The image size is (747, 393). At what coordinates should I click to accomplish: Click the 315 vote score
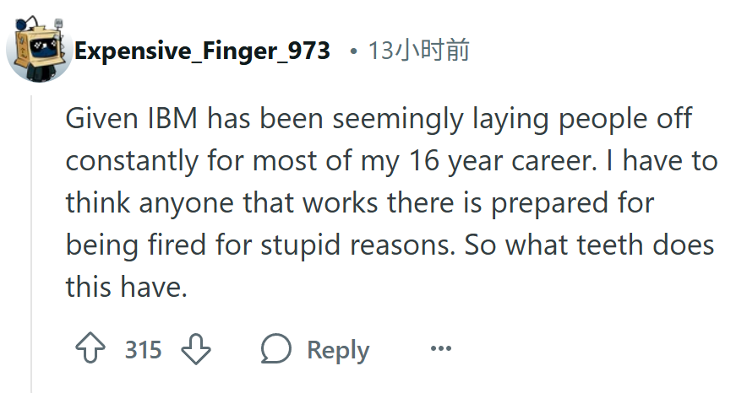pyautogui.click(x=144, y=350)
